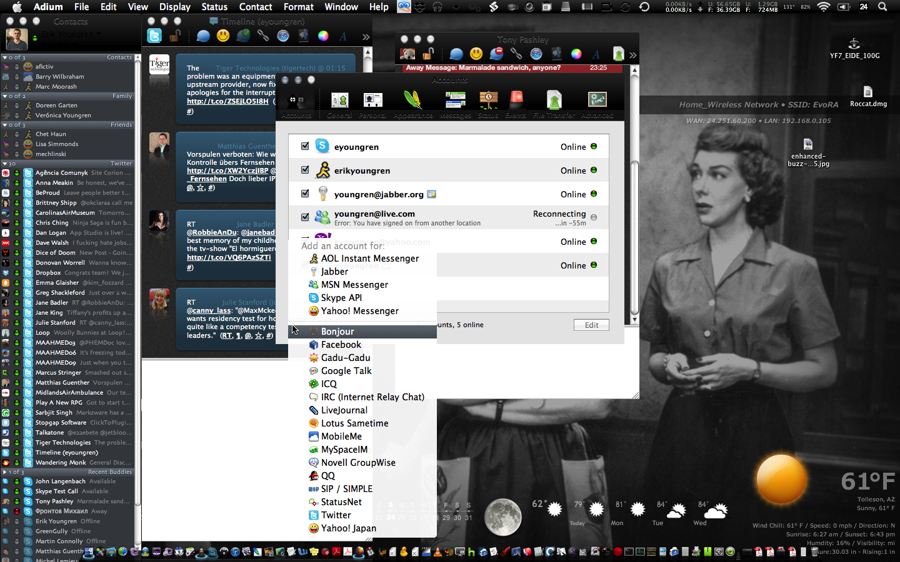Open the enhanced-buzz jpg file on desktop
Image resolution: width=900 pixels, height=562 pixels.
(x=808, y=153)
